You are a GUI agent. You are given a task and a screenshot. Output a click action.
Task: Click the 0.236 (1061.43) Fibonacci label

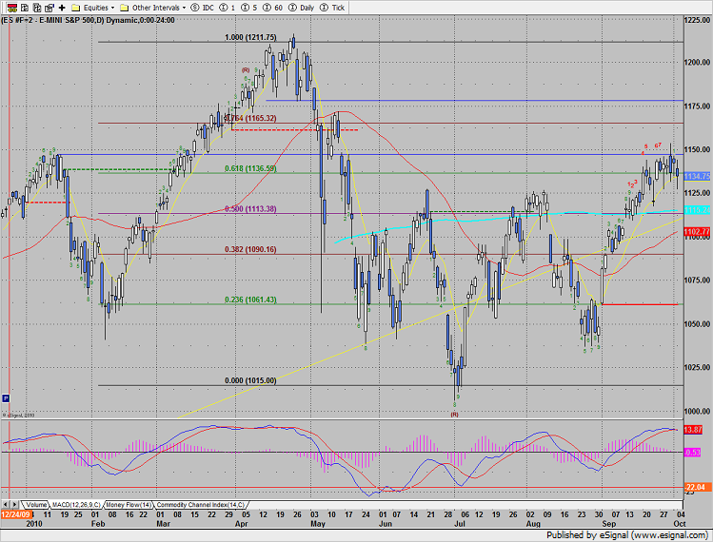coord(250,300)
